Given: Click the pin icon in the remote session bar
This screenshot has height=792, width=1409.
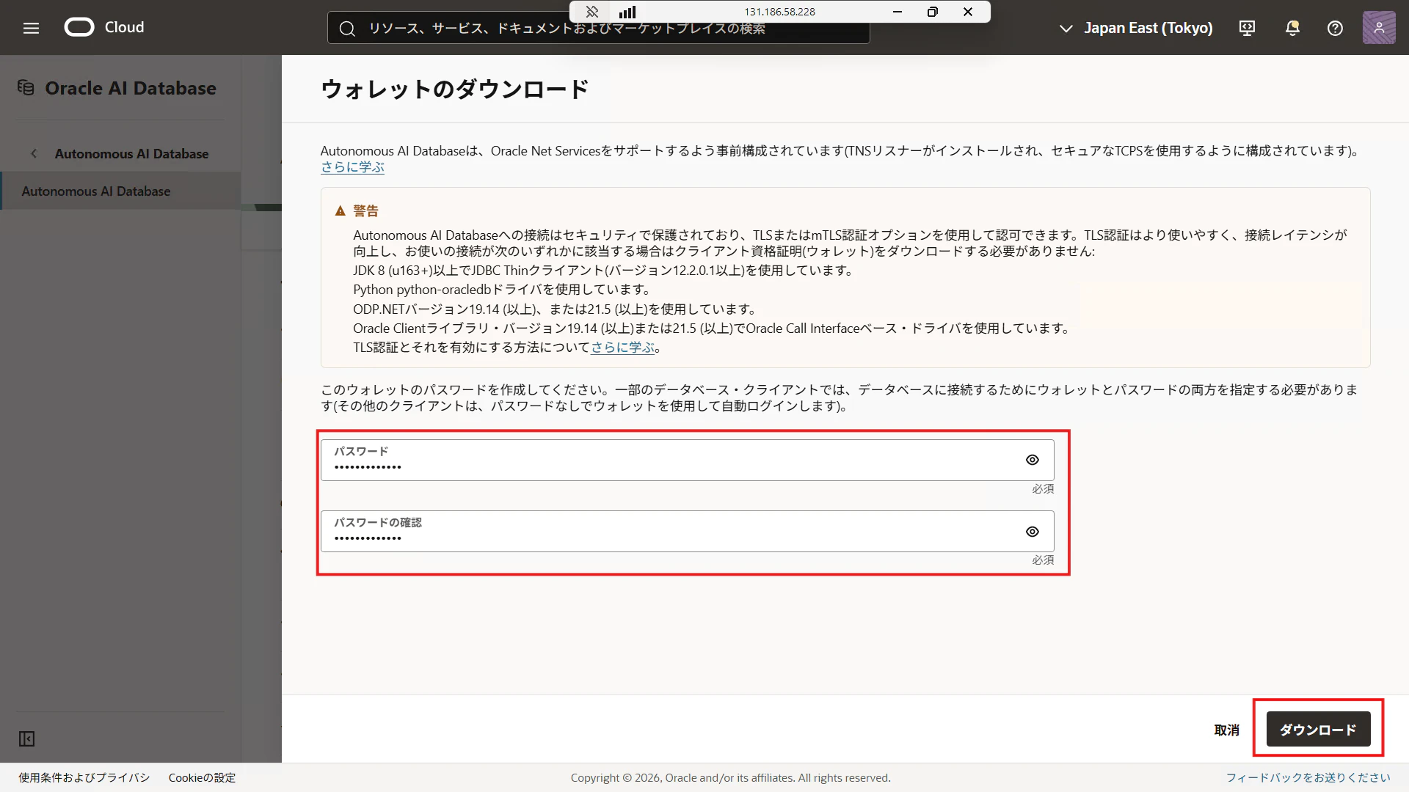Looking at the screenshot, I should pyautogui.click(x=592, y=12).
